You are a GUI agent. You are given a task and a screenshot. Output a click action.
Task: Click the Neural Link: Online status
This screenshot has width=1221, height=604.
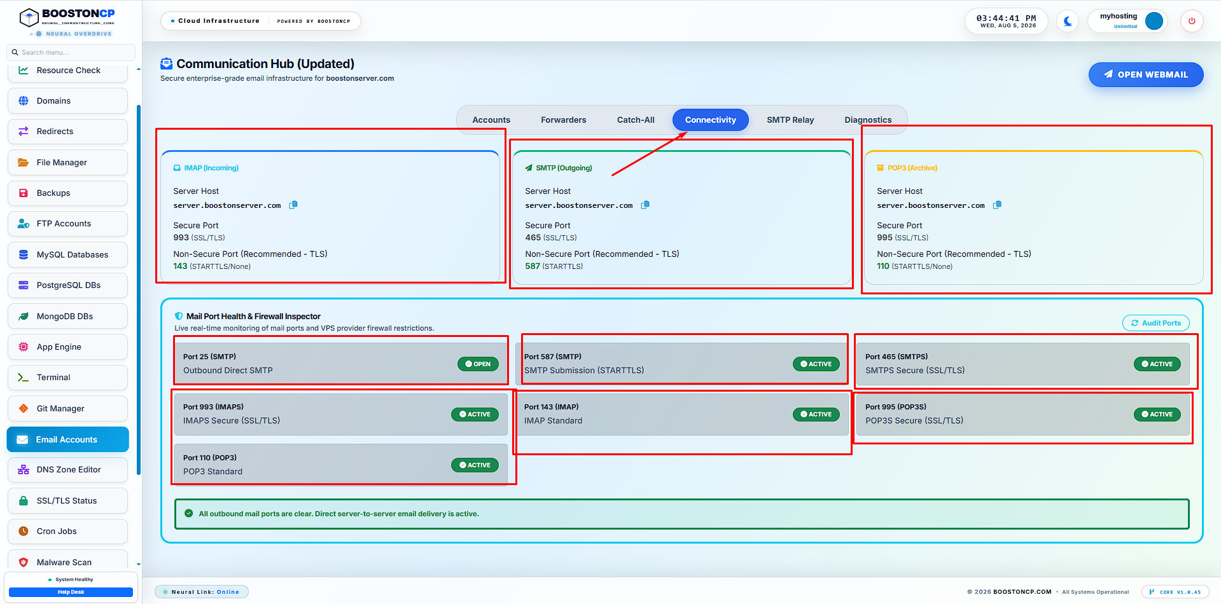(201, 592)
